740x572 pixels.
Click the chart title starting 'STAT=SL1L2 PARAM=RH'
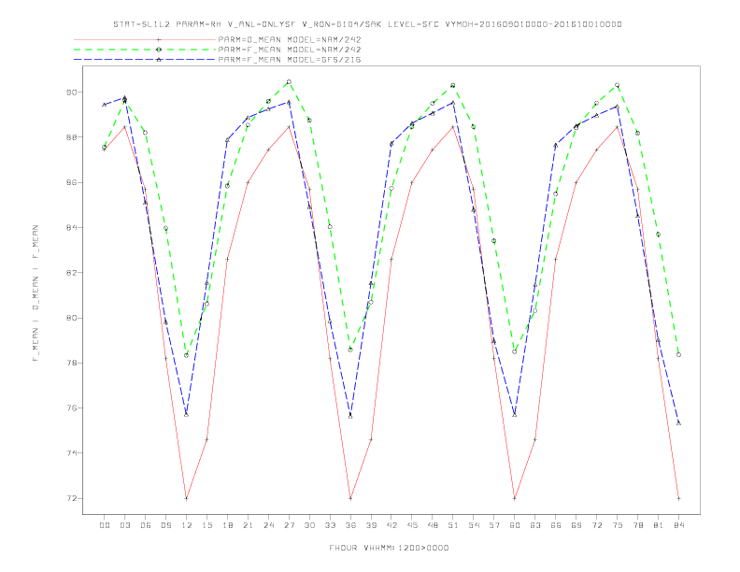367,24
